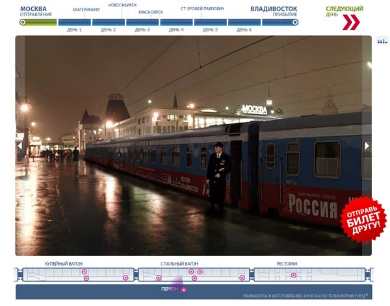Click the 'День 5' text label
390x306 pixels.
point(210,30)
